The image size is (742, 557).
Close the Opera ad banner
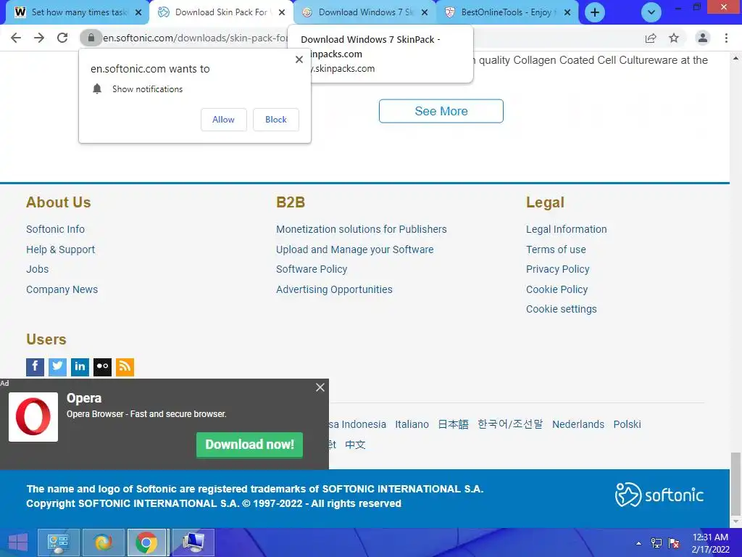pyautogui.click(x=320, y=387)
